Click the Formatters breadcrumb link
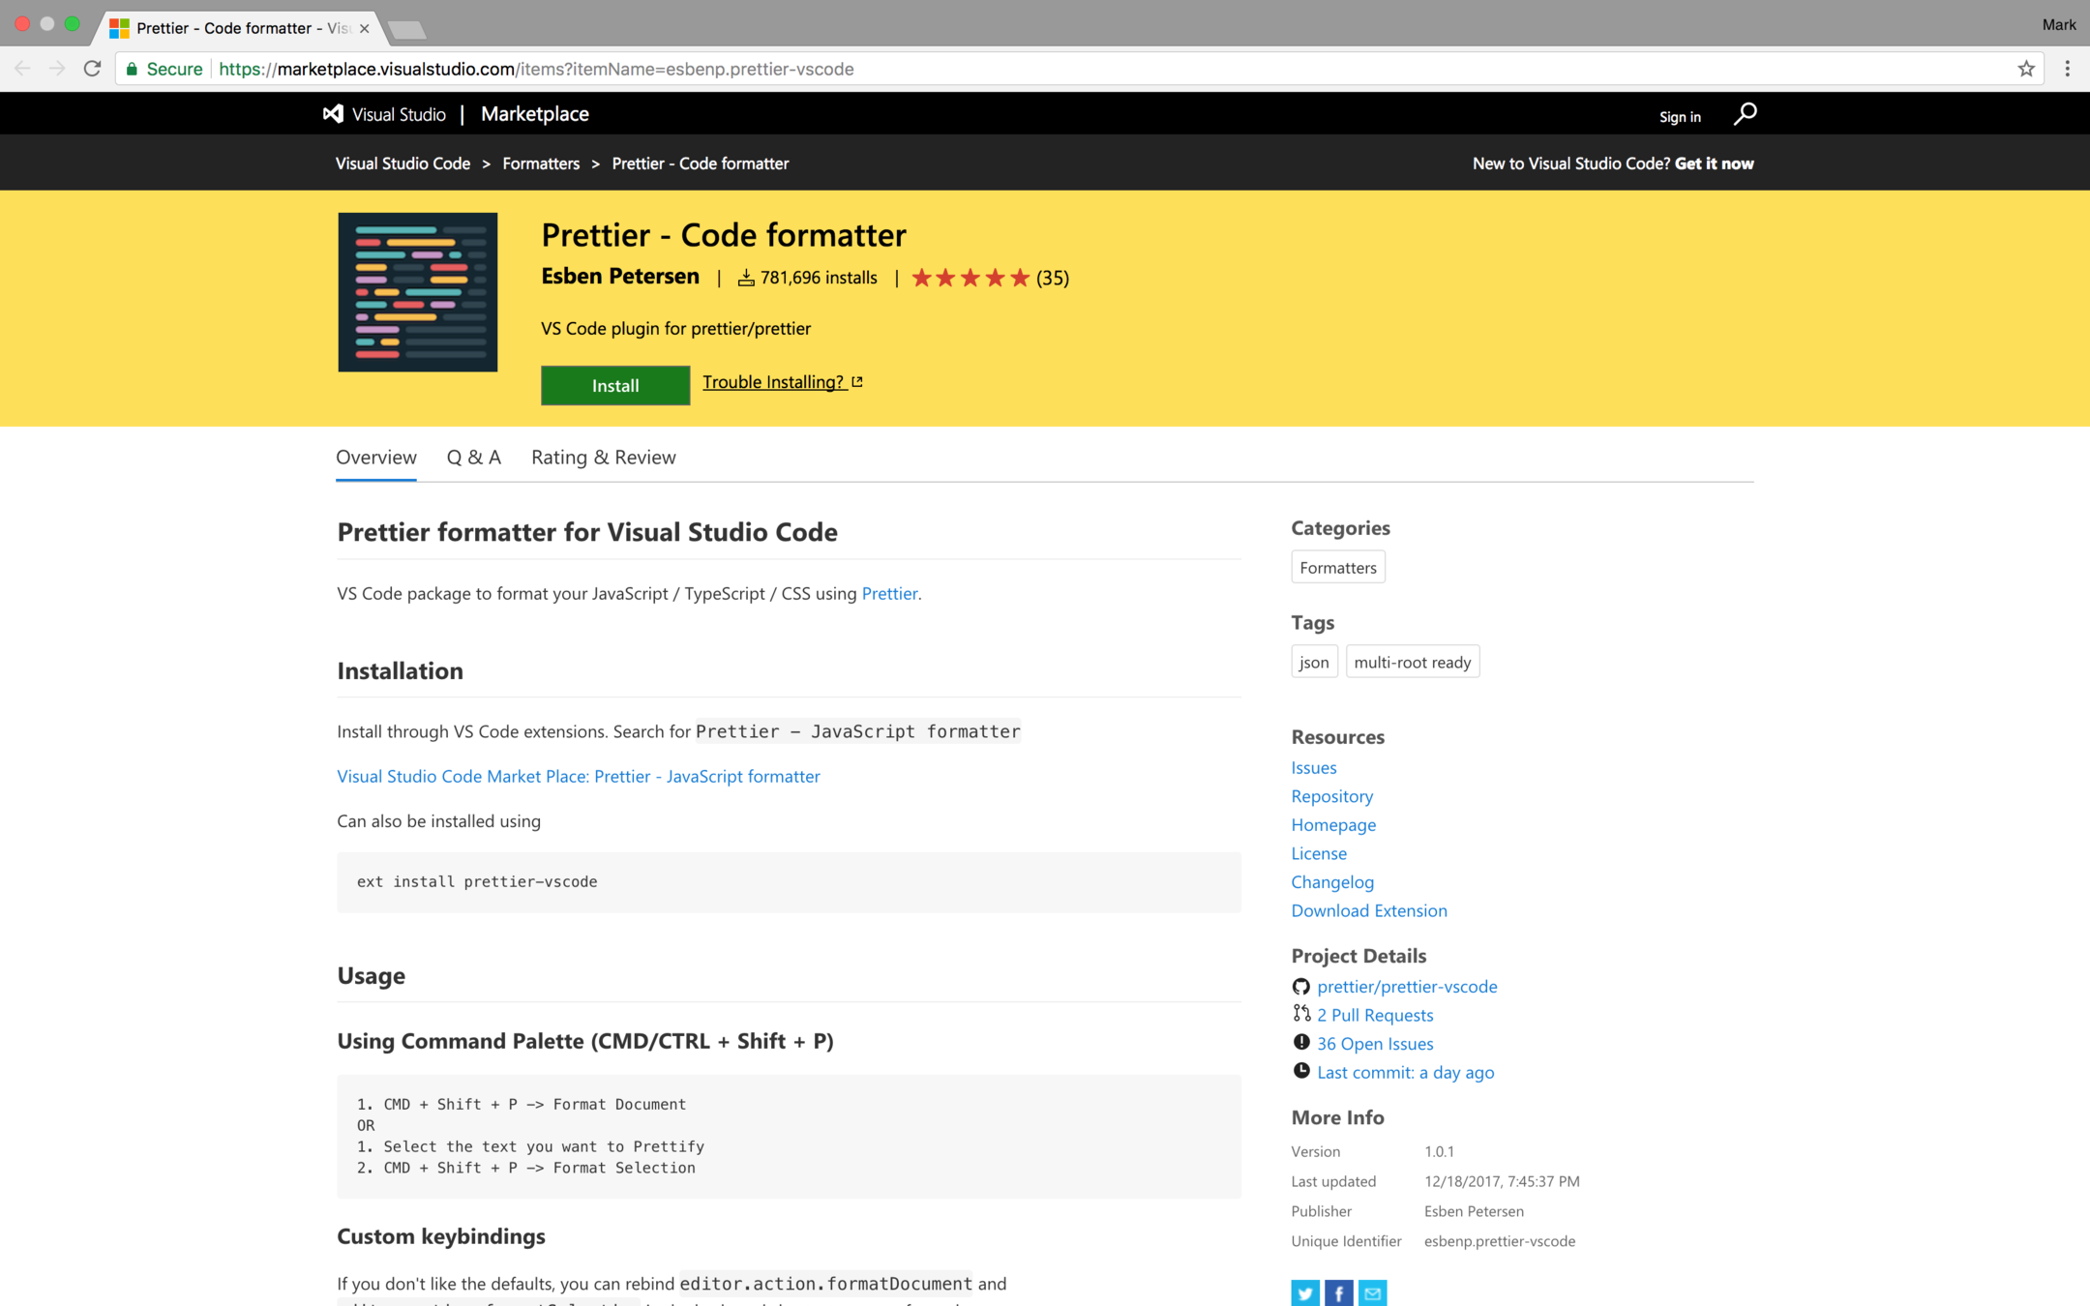 coord(540,163)
